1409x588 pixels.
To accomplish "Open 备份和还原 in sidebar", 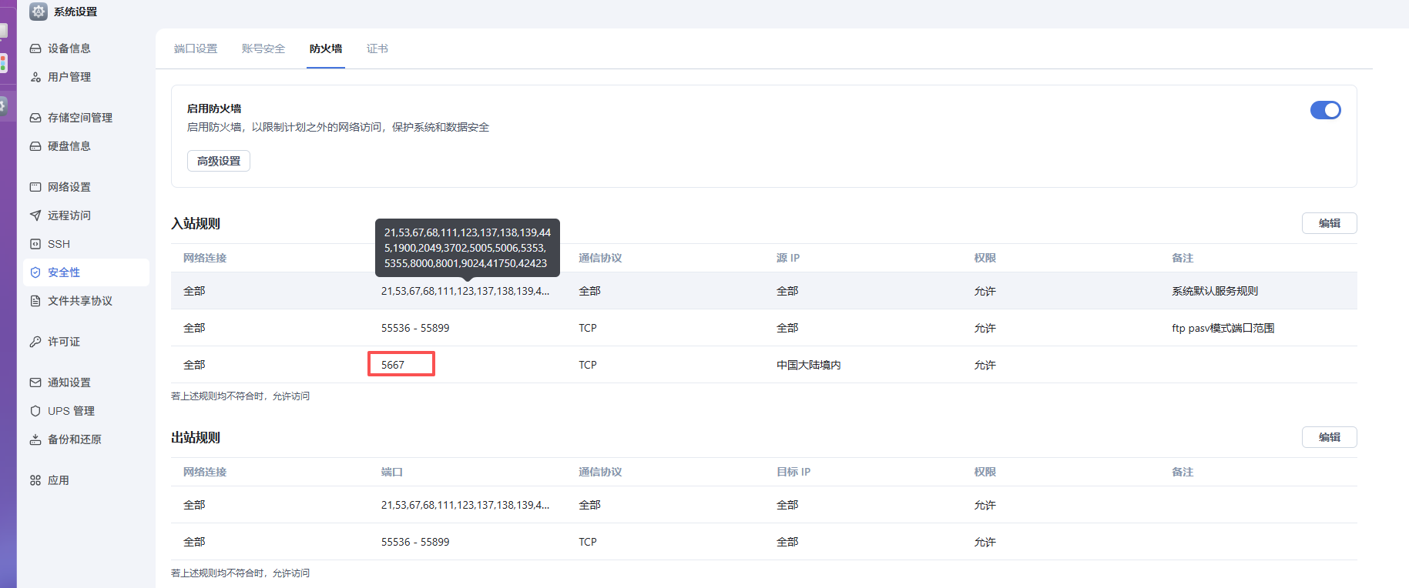I will pos(86,439).
